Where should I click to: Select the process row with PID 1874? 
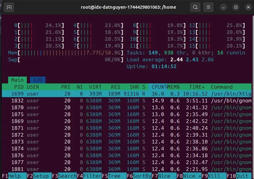coord(127,148)
